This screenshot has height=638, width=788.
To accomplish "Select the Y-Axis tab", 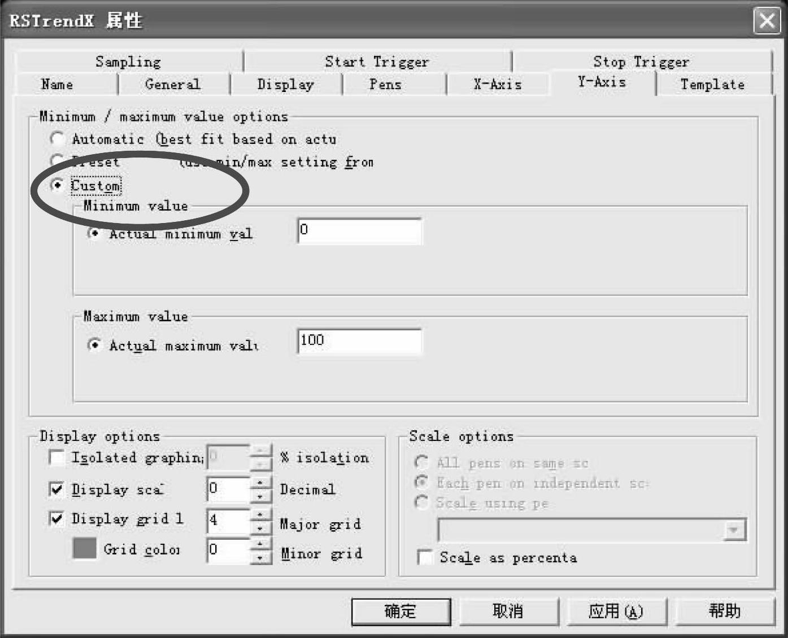I will tap(602, 82).
